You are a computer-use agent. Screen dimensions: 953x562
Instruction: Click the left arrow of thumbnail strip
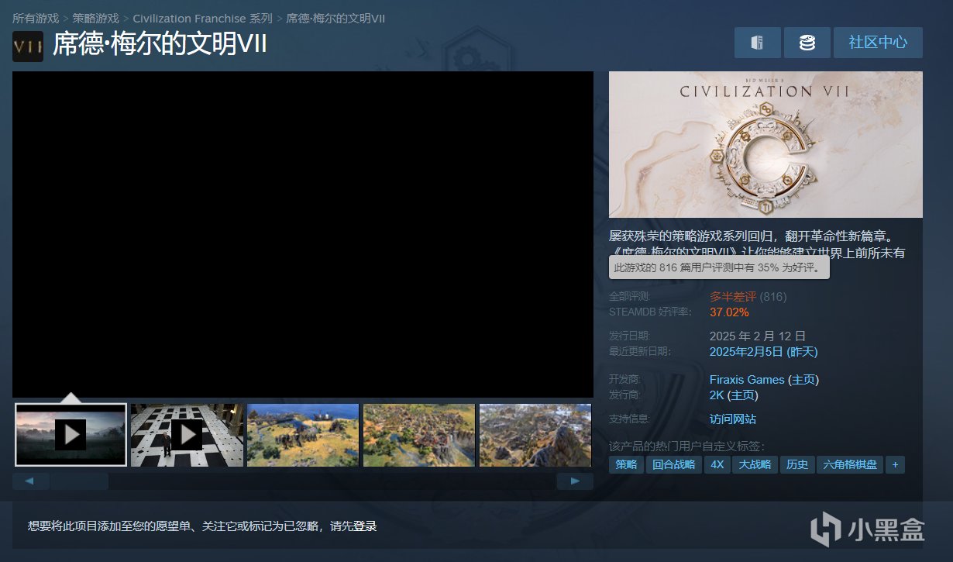(30, 481)
